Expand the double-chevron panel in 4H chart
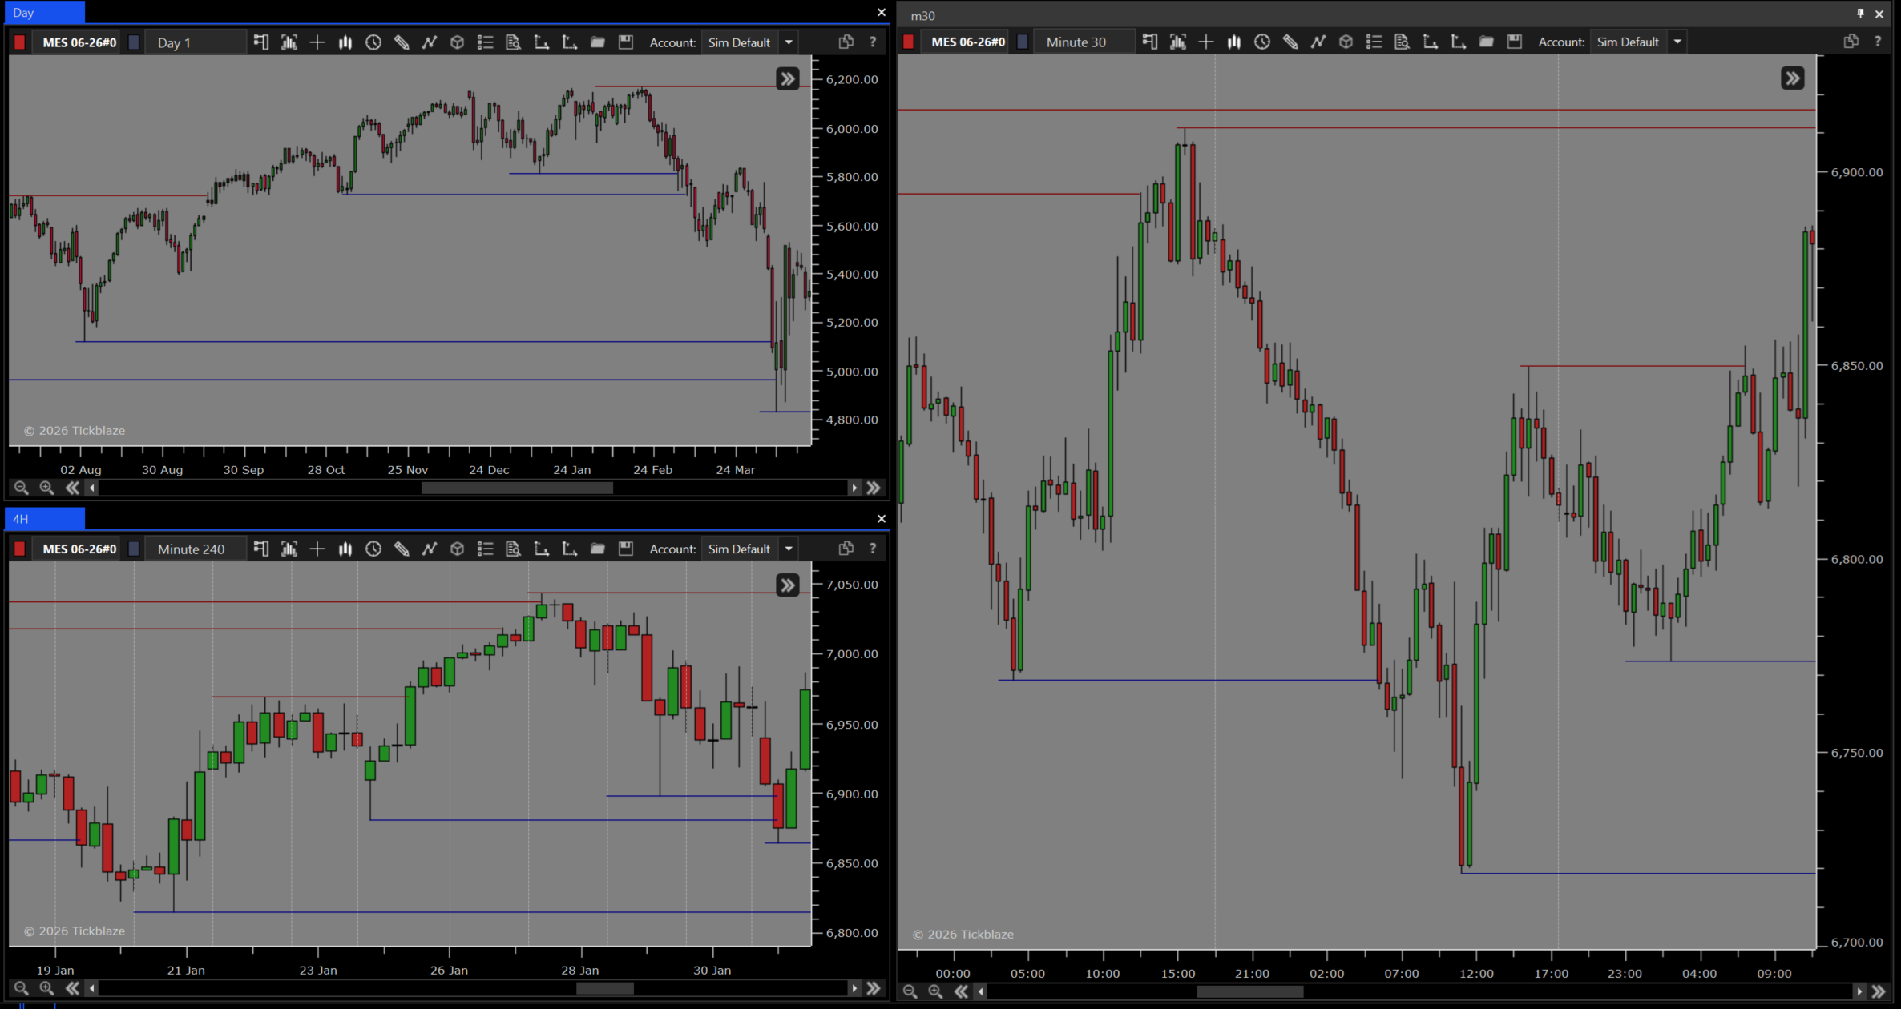This screenshot has height=1009, width=1901. coord(788,585)
